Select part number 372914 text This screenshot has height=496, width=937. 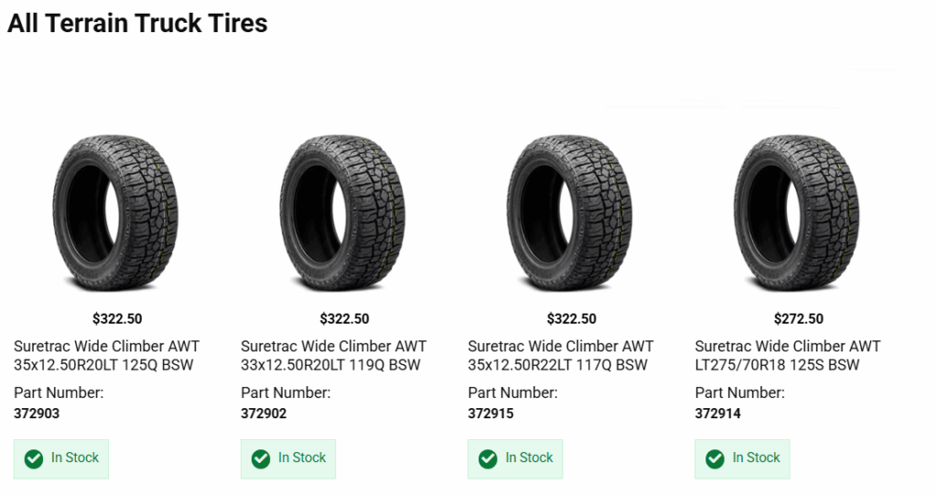717,414
